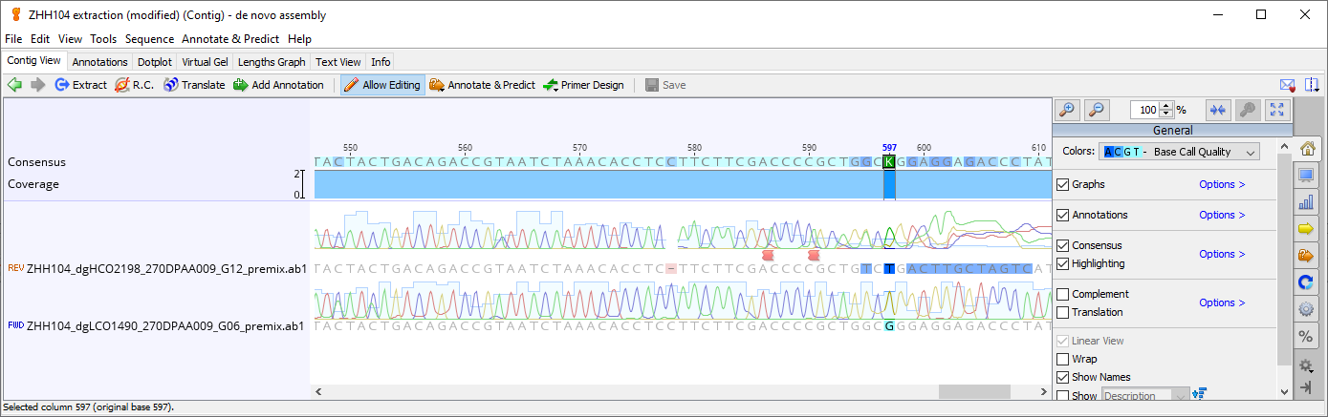The image size is (1328, 417).
Task: Open the File menu
Action: 14,39
